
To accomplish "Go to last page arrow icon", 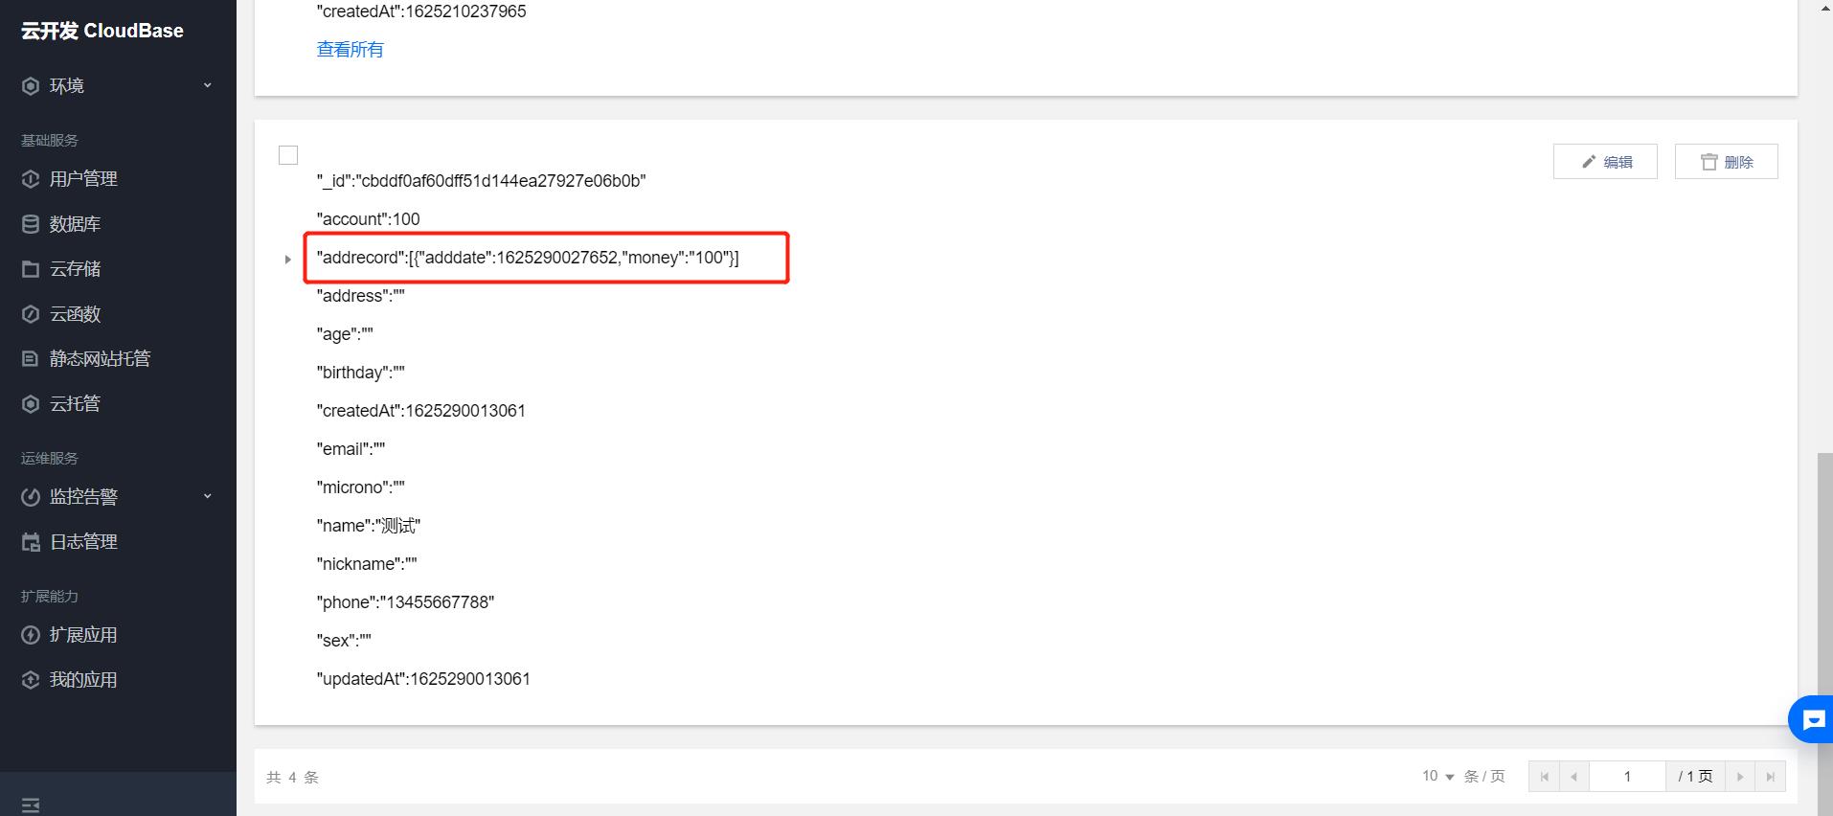I will (x=1771, y=777).
